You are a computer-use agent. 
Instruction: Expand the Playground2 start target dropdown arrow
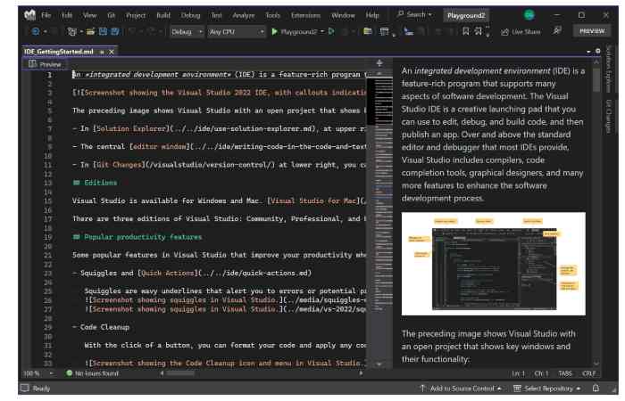322,31
